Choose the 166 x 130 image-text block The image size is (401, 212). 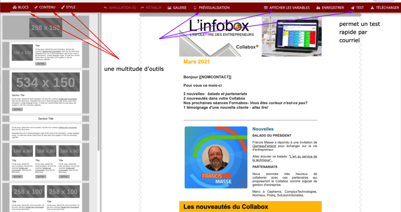(x=22, y=53)
